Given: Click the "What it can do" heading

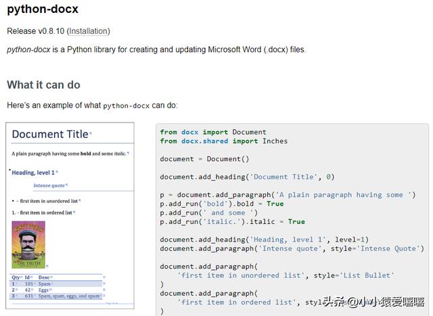Looking at the screenshot, I should pos(43,85).
